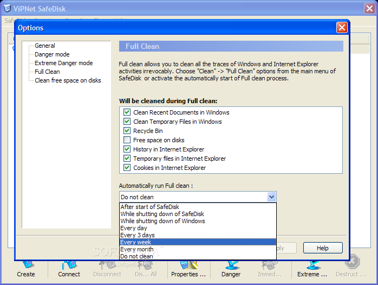Image resolution: width=378 pixels, height=285 pixels.
Task: Open Clean free space on disks
Action: click(x=68, y=80)
